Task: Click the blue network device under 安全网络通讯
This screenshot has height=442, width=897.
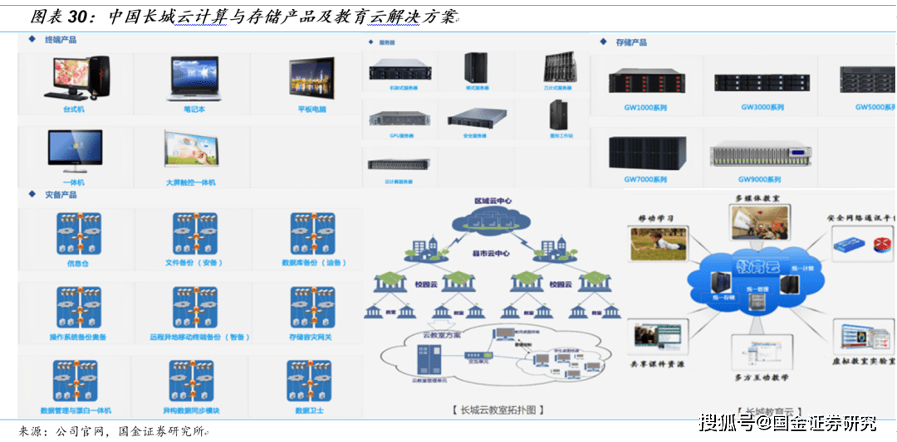Action: tap(848, 245)
